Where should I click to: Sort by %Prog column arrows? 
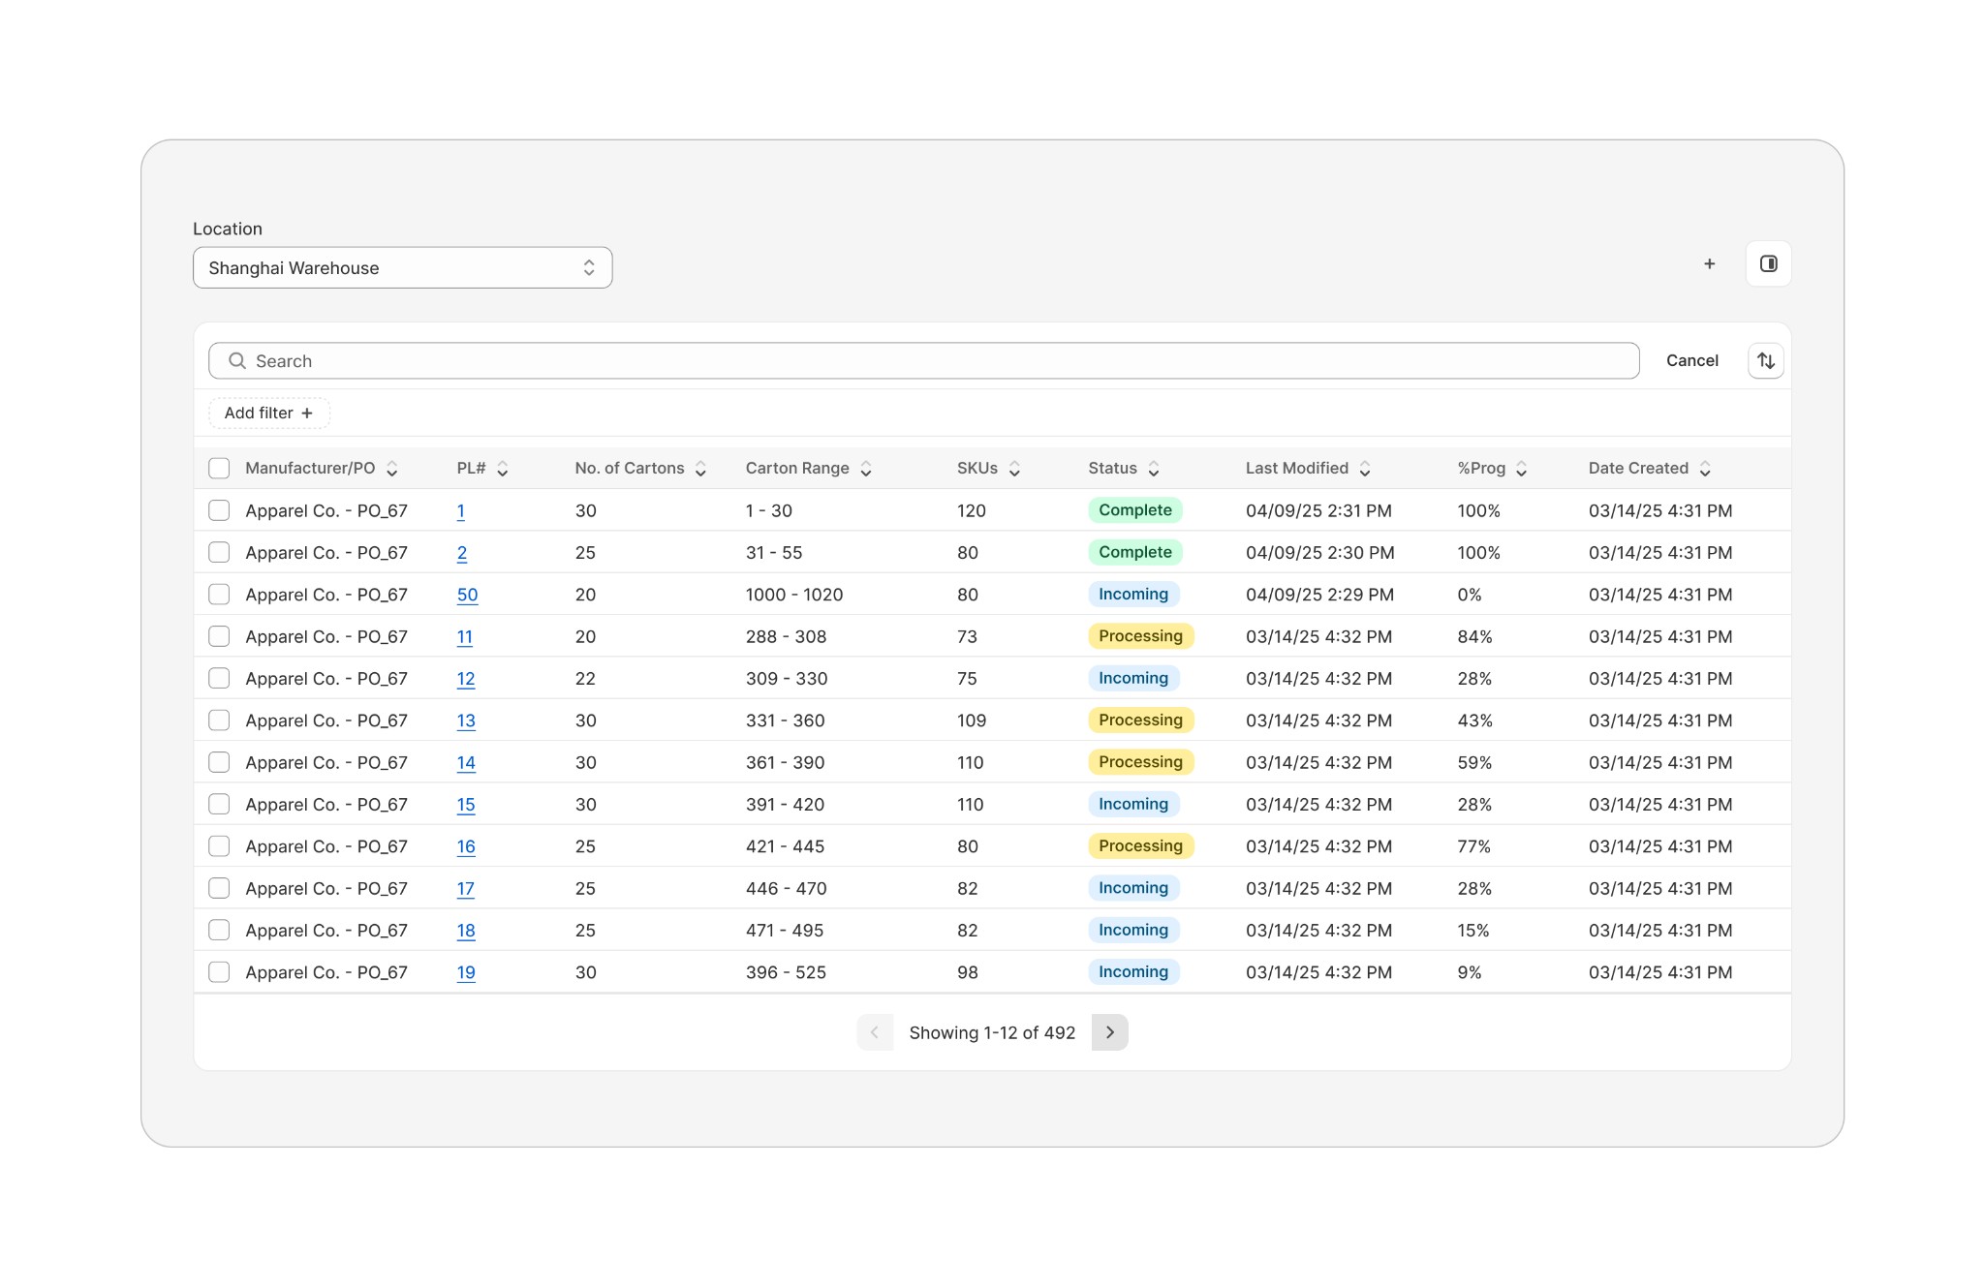[1521, 469]
